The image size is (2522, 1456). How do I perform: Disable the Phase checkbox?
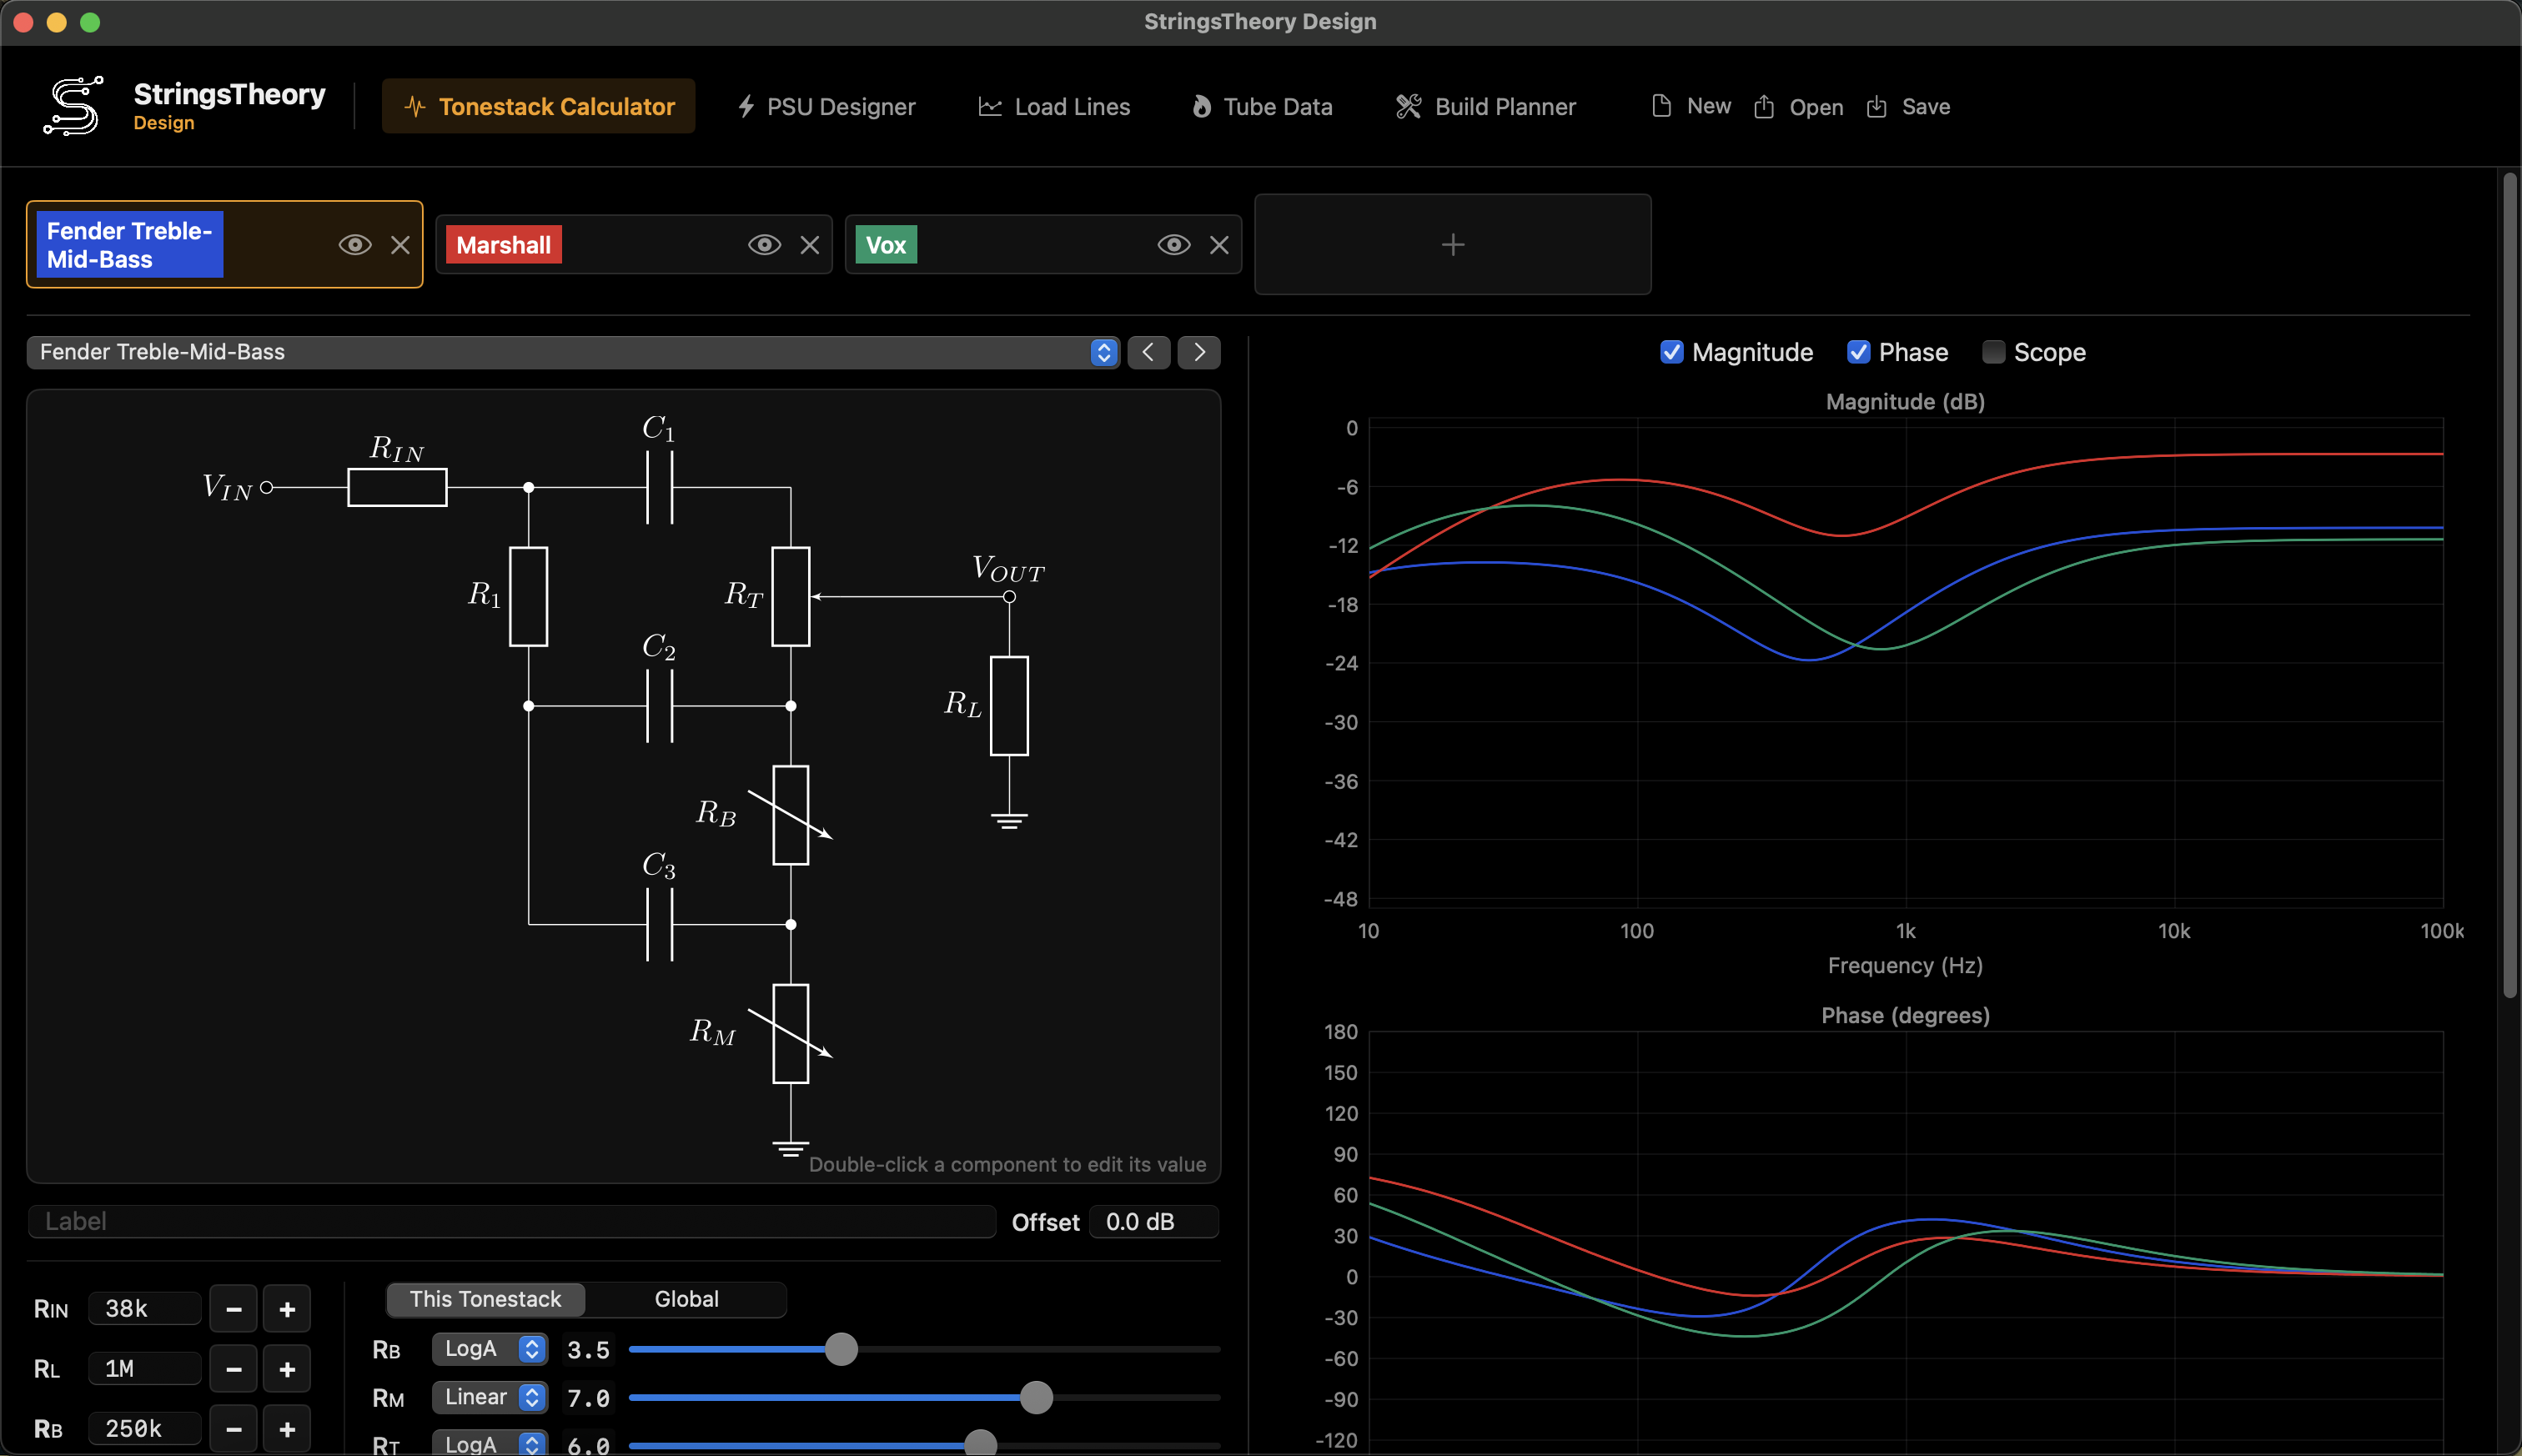tap(1859, 352)
